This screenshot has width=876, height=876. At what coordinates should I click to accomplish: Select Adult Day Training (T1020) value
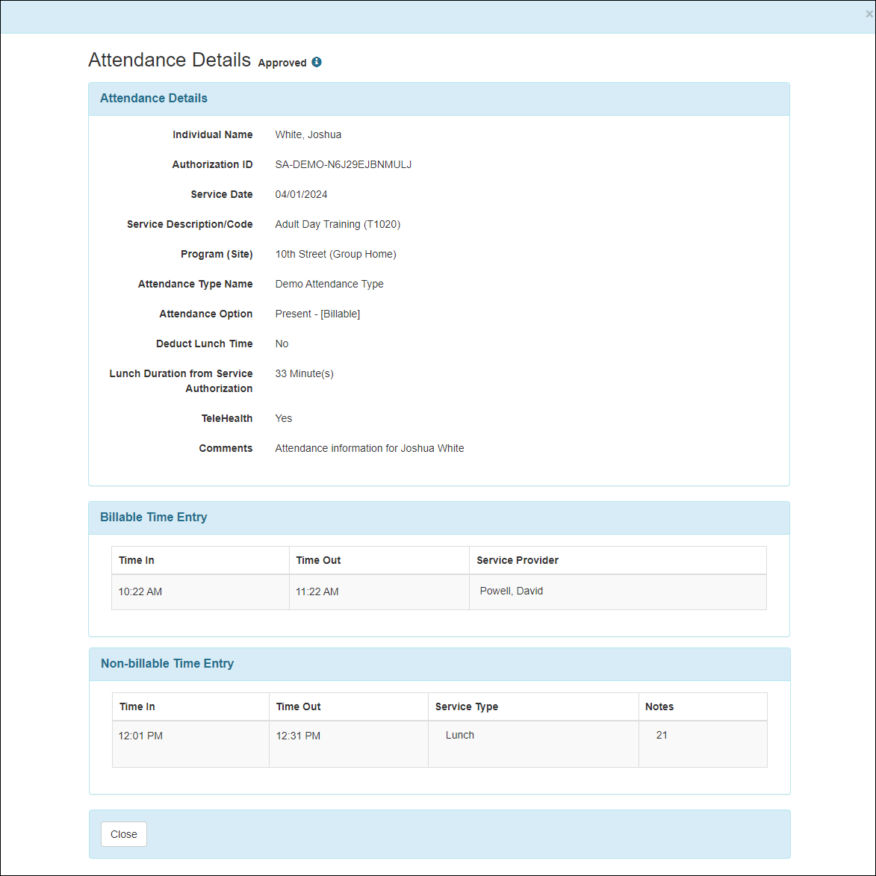338,224
